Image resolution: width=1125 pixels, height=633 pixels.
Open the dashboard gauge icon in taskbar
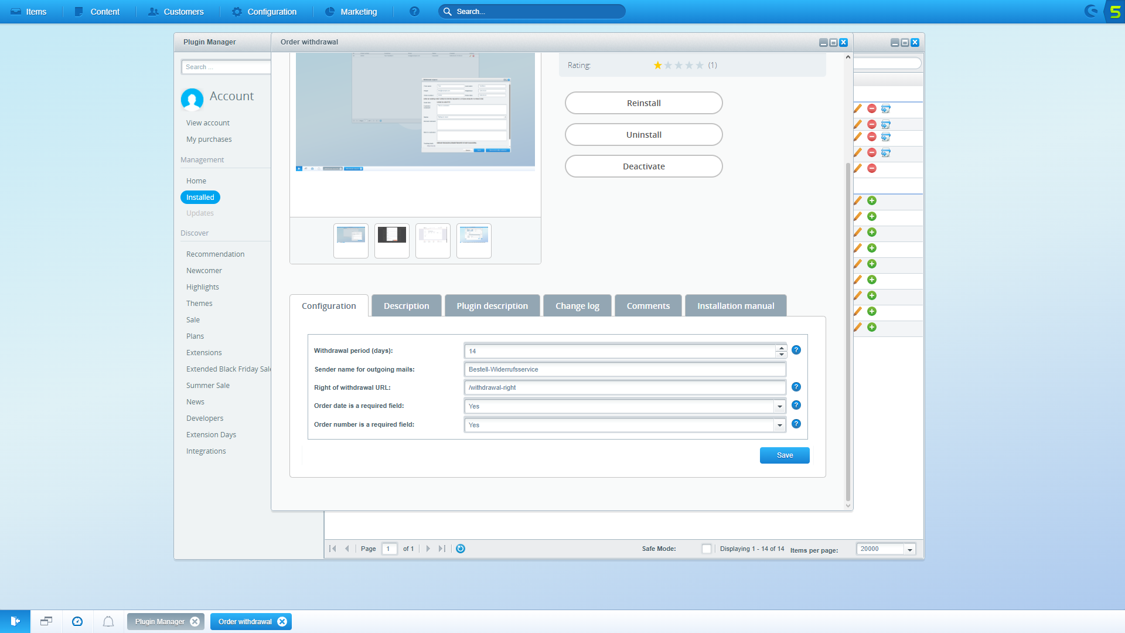pos(77,621)
